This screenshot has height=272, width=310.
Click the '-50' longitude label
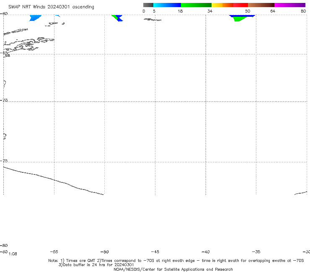click(105, 251)
